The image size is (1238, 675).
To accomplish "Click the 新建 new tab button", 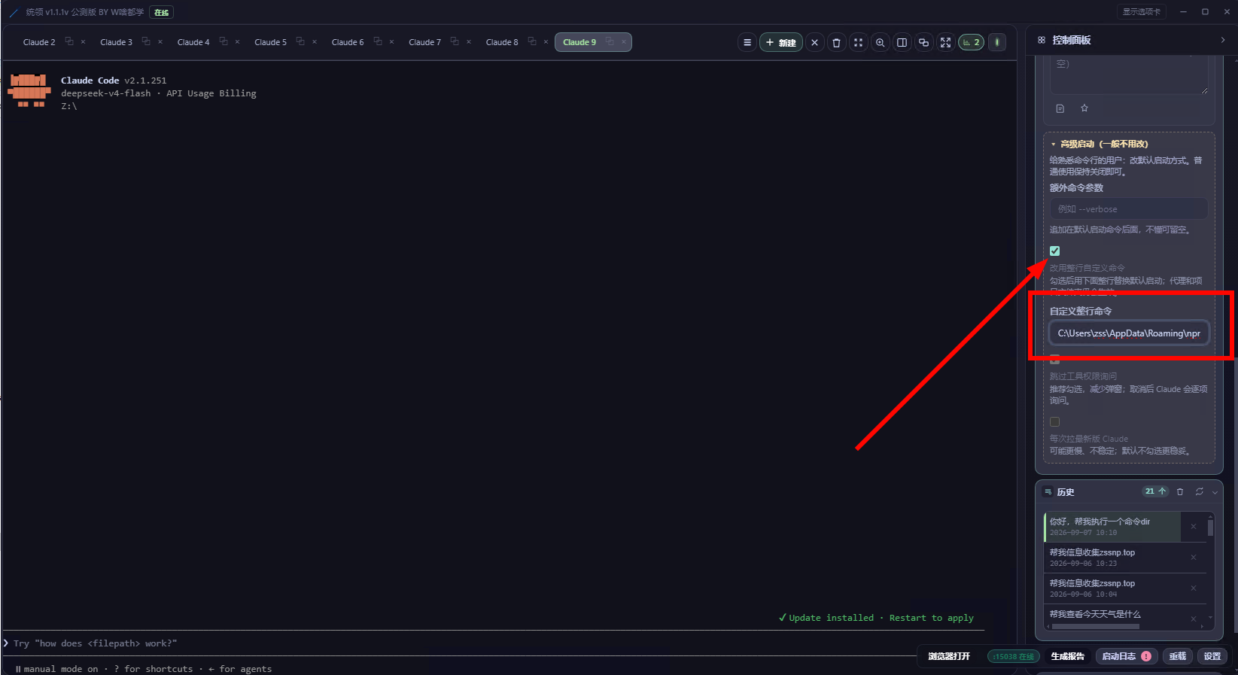I will [781, 43].
